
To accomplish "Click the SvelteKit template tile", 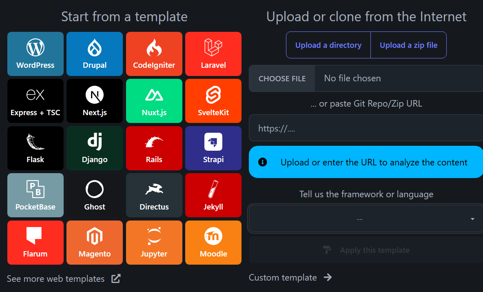I will (x=213, y=101).
